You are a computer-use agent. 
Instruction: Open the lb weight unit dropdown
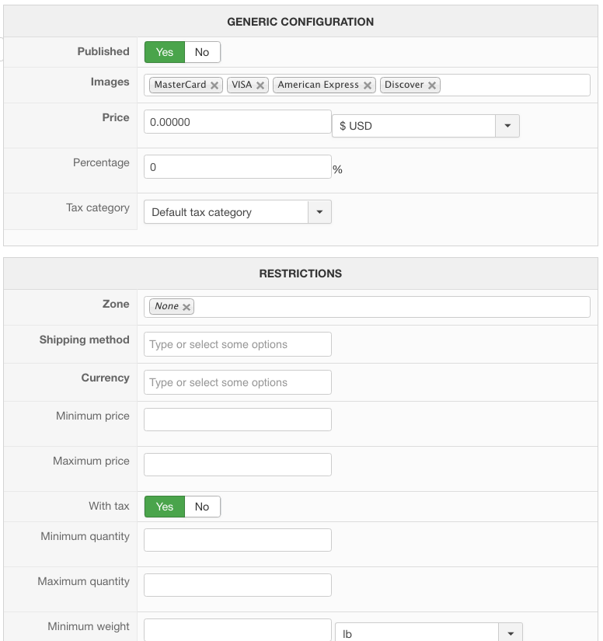click(510, 633)
